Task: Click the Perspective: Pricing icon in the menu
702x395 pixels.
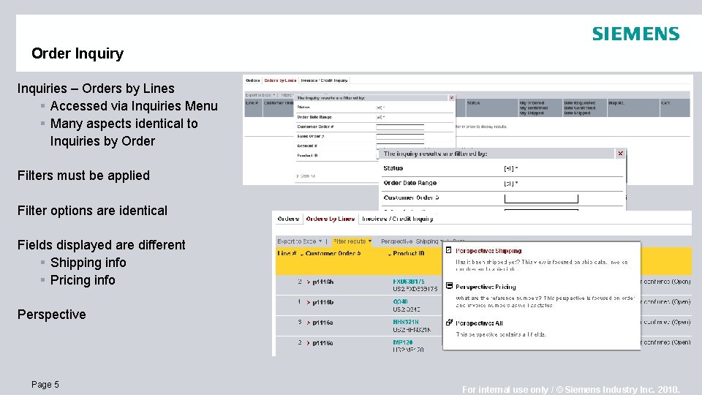Action: point(449,286)
